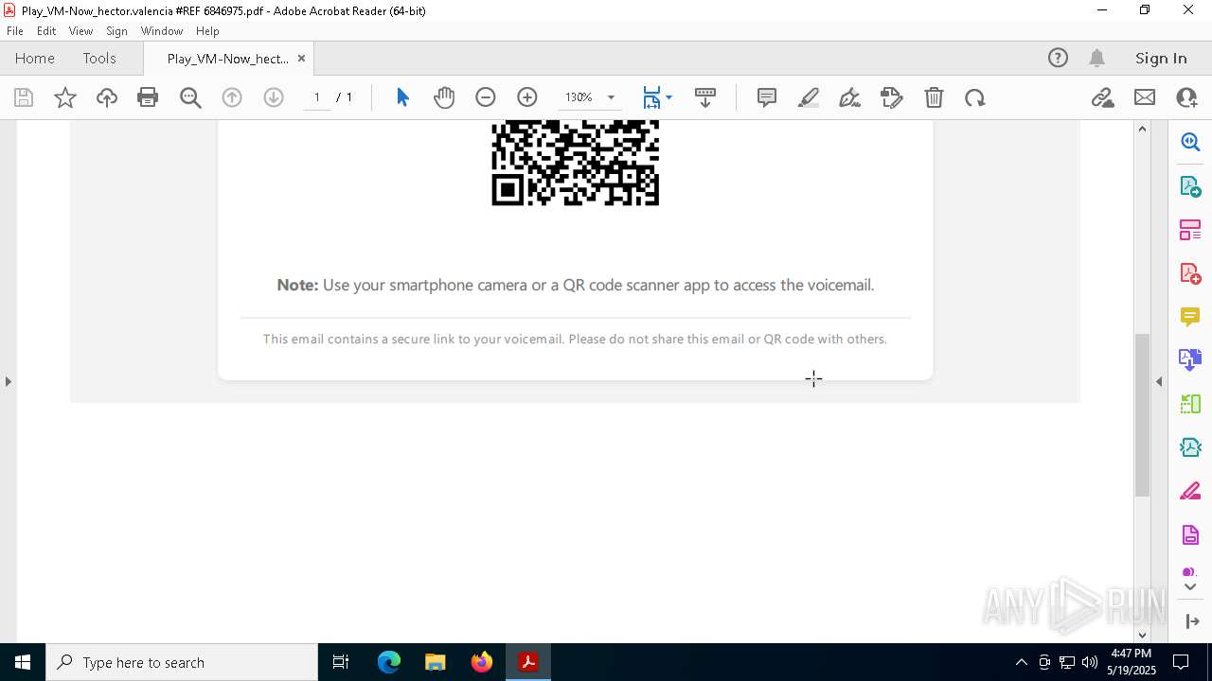Close the Play_VM-Now document tab
Viewport: 1212px width, 681px height.
coord(301,58)
